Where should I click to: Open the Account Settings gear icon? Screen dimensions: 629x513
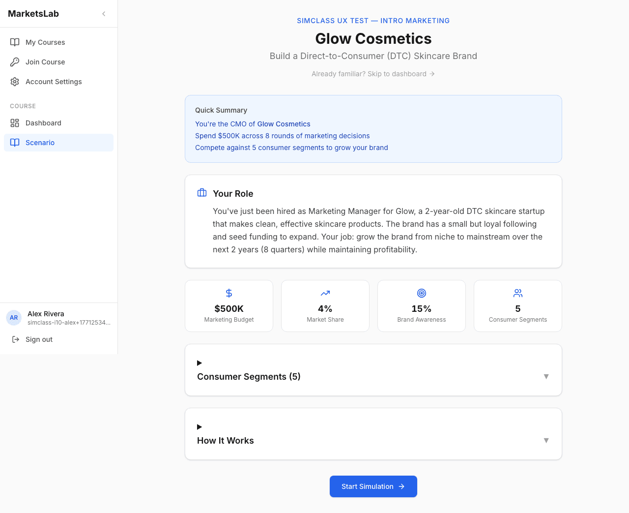pyautogui.click(x=15, y=82)
